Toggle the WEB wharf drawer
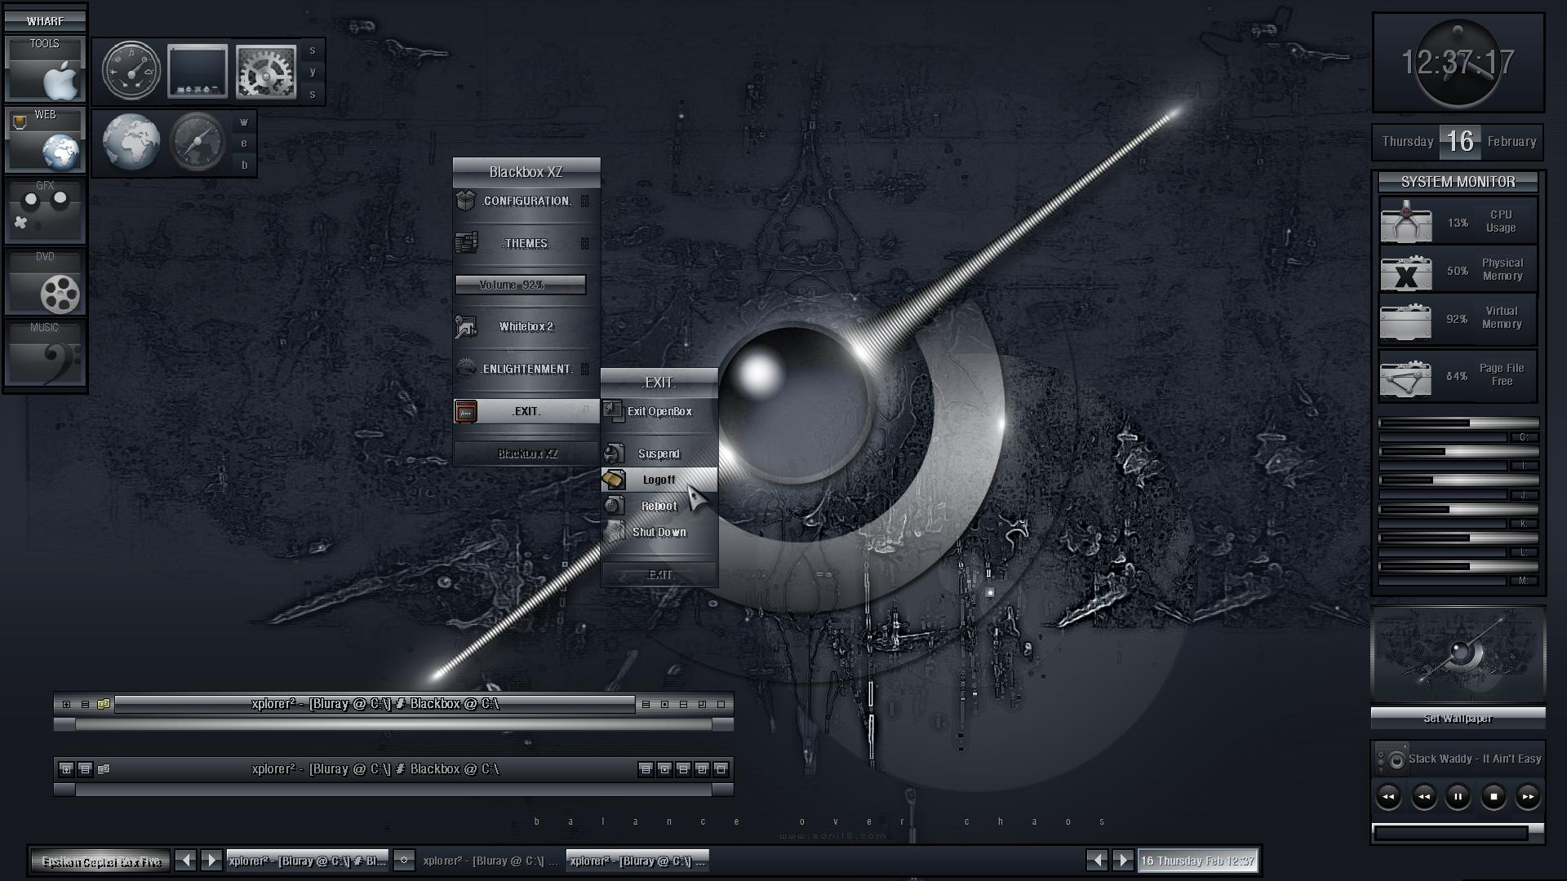This screenshot has width=1567, height=881. click(45, 139)
